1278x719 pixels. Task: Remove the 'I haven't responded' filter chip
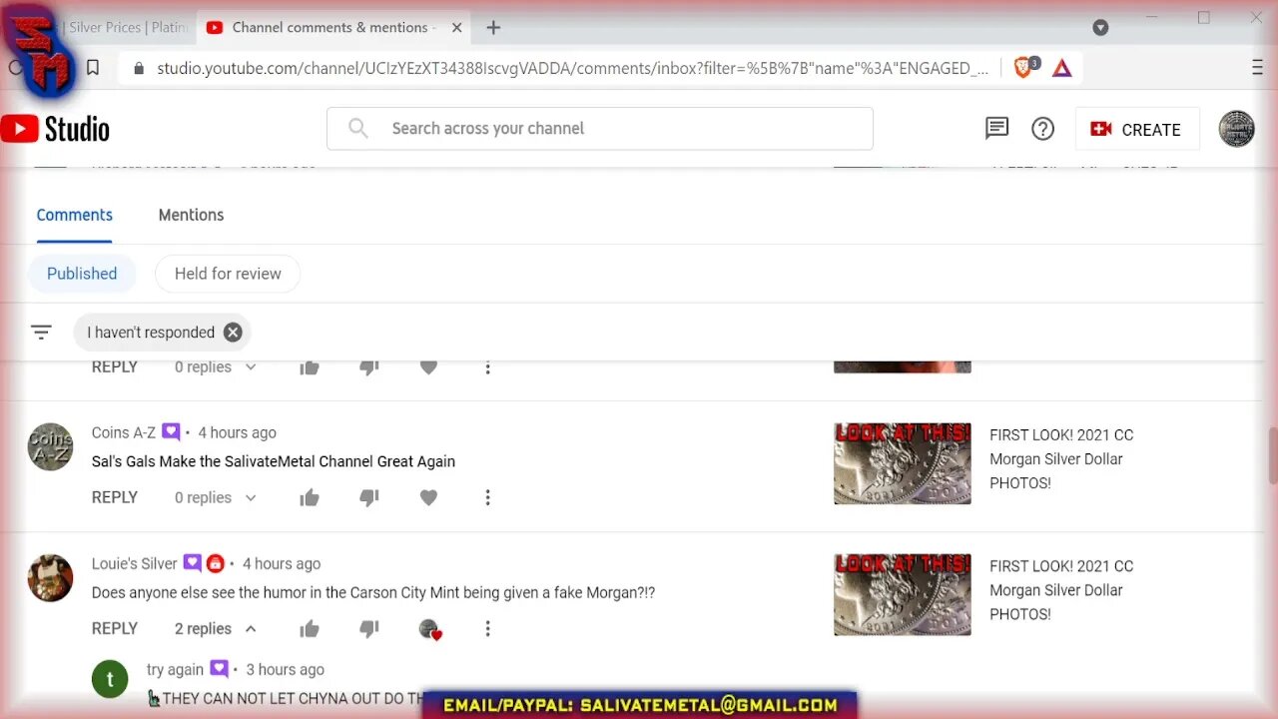pos(233,333)
